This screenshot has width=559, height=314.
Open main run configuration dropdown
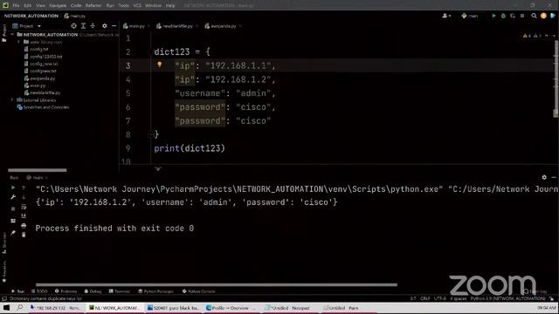tap(470, 16)
